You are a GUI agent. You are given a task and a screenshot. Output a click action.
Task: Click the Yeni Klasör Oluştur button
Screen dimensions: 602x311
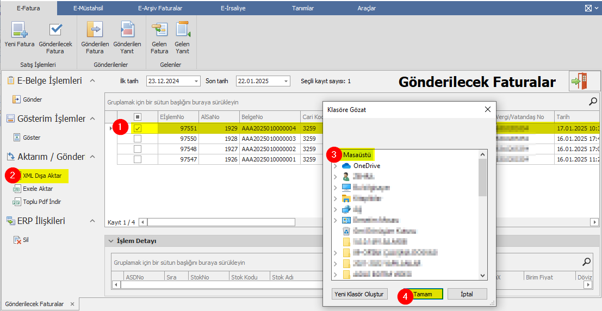tap(359, 294)
